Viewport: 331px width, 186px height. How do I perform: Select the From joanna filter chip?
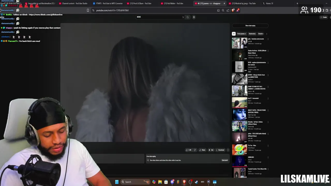click(x=242, y=34)
